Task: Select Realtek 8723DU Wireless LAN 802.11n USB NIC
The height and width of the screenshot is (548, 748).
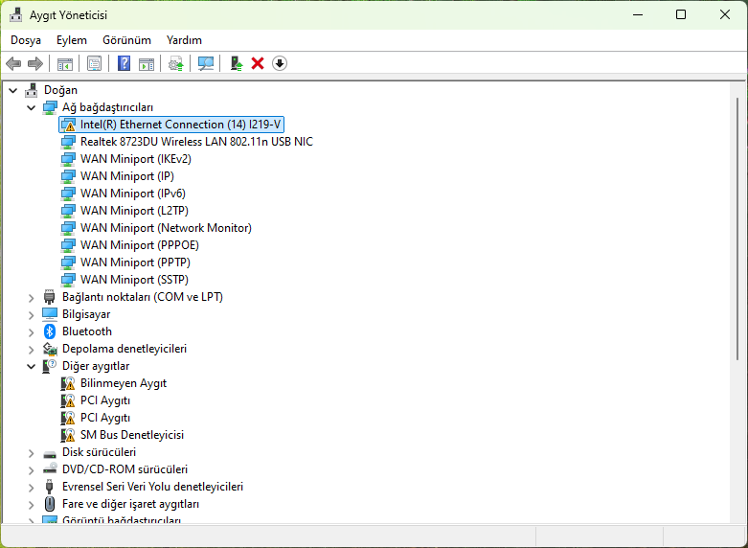Action: click(196, 142)
